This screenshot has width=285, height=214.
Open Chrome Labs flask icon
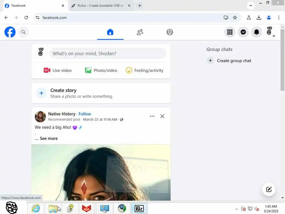pyautogui.click(x=249, y=18)
